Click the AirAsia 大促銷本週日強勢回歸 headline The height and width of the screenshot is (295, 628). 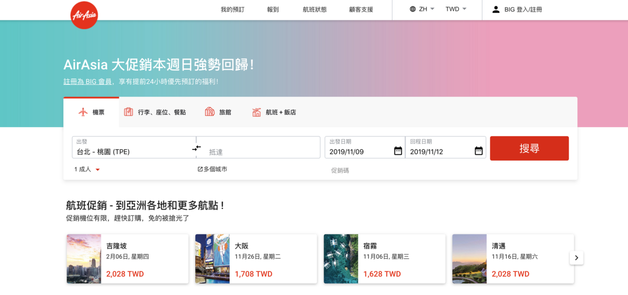[x=159, y=65]
